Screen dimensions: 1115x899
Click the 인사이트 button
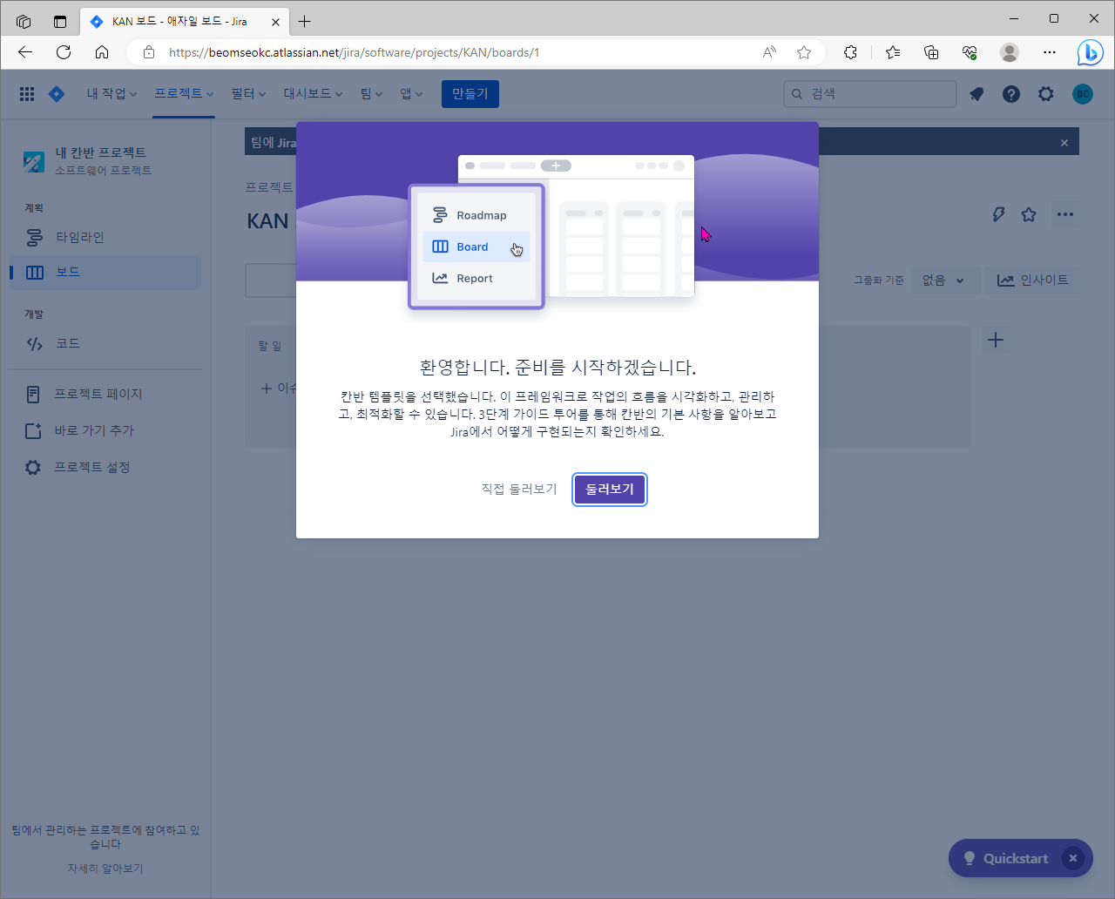(1032, 281)
